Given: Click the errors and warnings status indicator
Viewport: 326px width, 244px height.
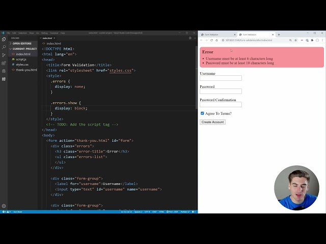Looking at the screenshot, I should point(7,212).
